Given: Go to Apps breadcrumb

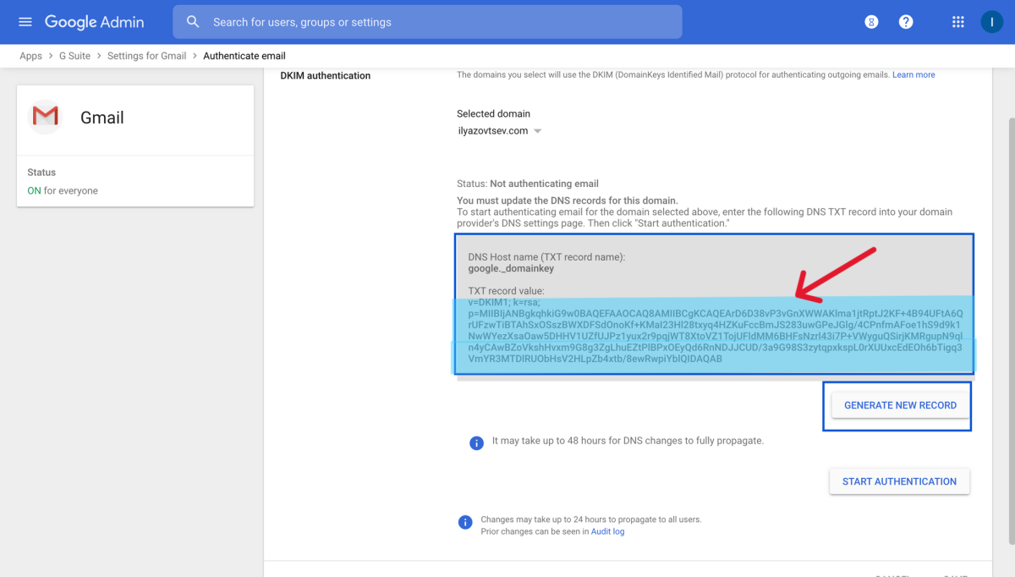Looking at the screenshot, I should (x=31, y=56).
